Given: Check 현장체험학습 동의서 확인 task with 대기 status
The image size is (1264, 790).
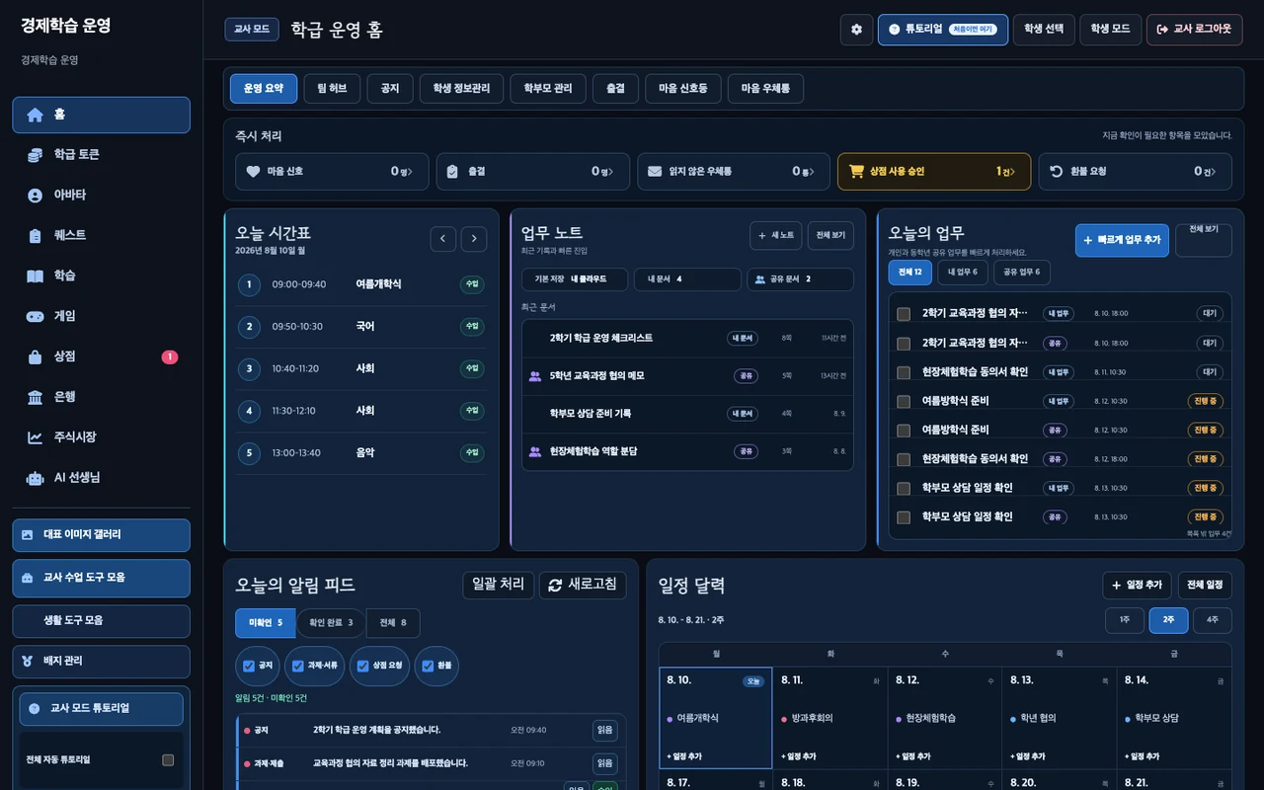Looking at the screenshot, I should pyautogui.click(x=904, y=372).
